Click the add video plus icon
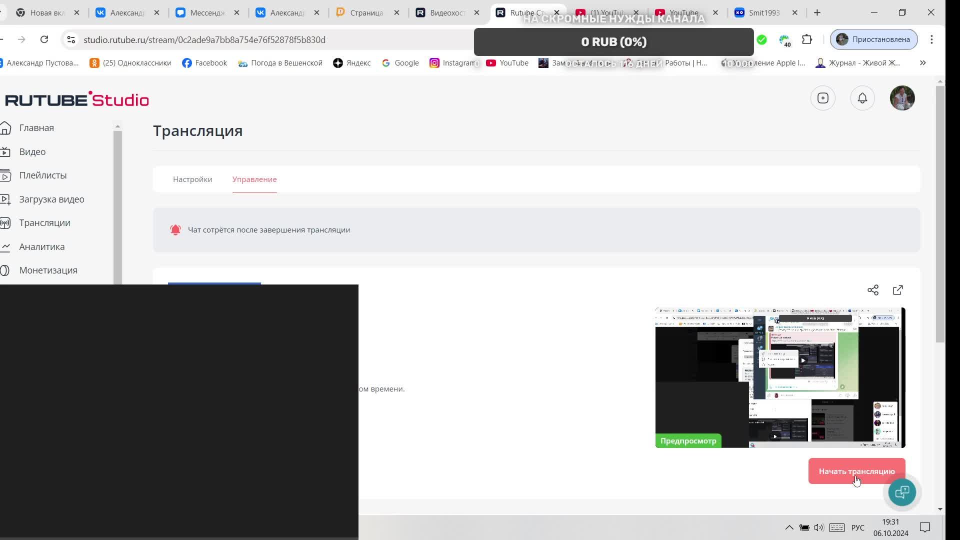This screenshot has width=960, height=540. coord(822,98)
